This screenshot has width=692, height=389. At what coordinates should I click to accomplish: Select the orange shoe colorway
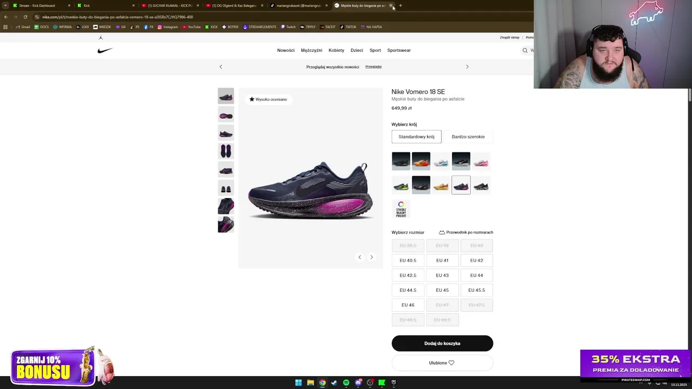point(421,161)
